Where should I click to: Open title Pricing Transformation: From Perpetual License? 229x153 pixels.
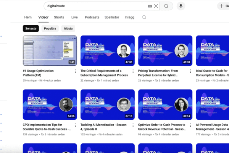(158, 73)
